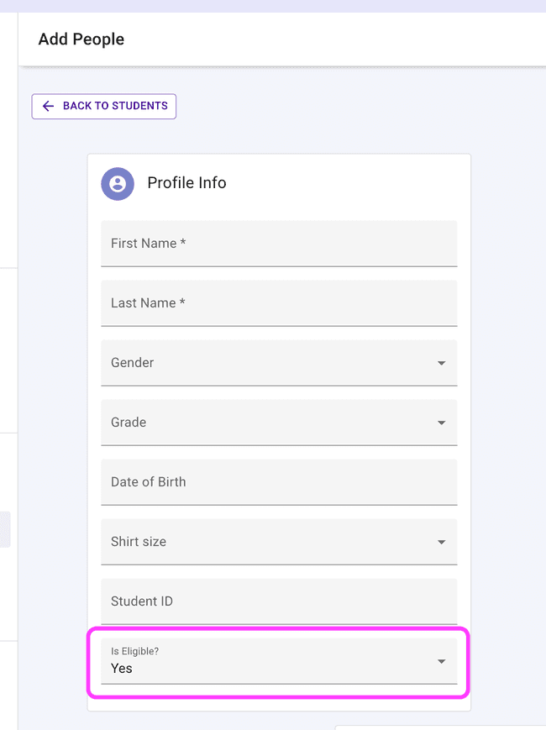The height and width of the screenshot is (730, 546).
Task: Select the Date of Birth field
Action: (x=279, y=482)
